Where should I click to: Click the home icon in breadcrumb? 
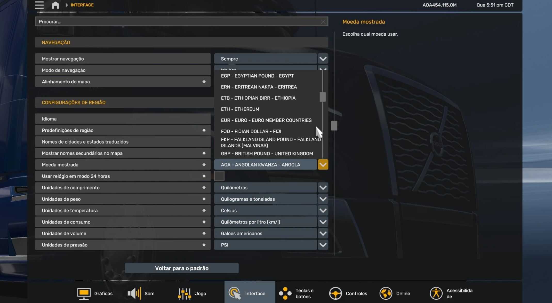[55, 5]
